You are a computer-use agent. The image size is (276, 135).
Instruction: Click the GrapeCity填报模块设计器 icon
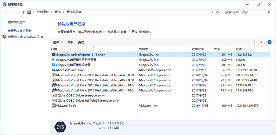(x=53, y=65)
